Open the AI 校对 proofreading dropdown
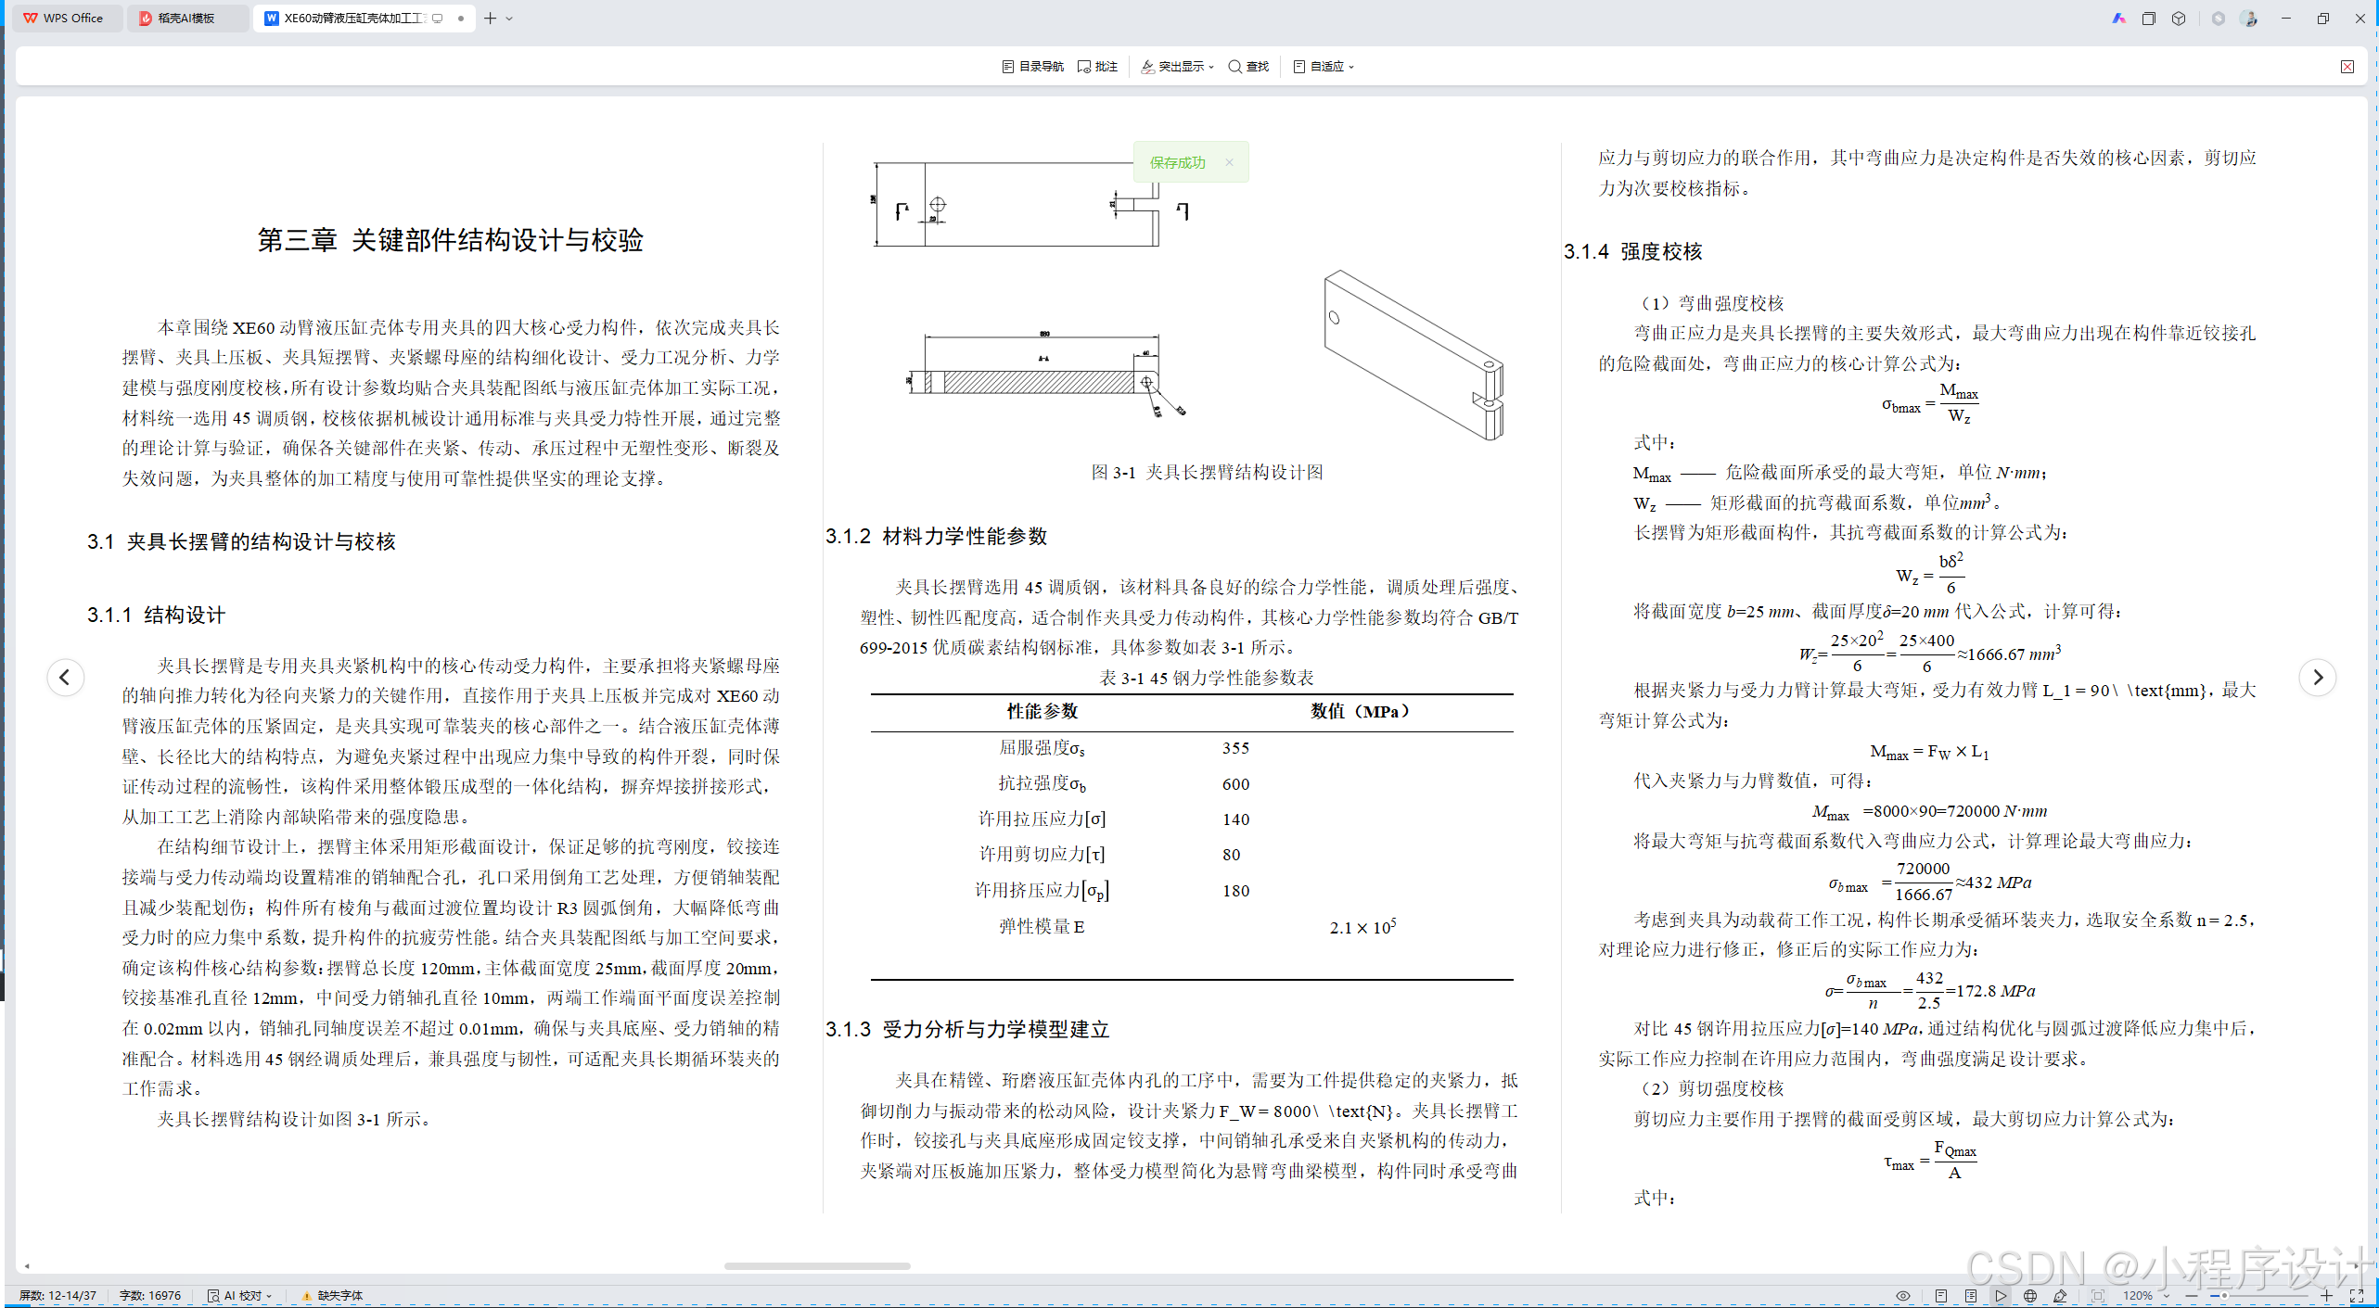Image resolution: width=2379 pixels, height=1308 pixels. tap(240, 1295)
